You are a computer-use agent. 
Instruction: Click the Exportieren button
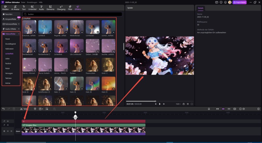pos(239,2)
